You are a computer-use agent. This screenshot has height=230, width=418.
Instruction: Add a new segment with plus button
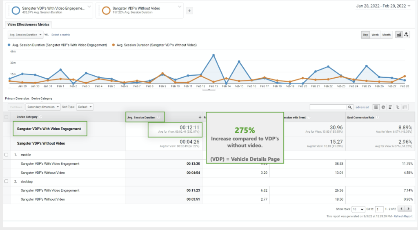point(189,11)
